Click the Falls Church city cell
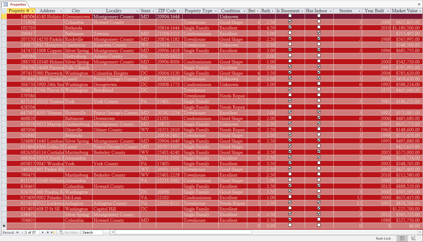 coord(78,68)
